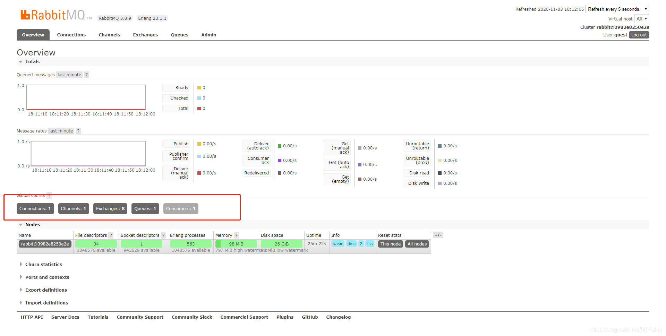This screenshot has height=336, width=666.
Task: Open the Server Docs link
Action: tap(65, 317)
